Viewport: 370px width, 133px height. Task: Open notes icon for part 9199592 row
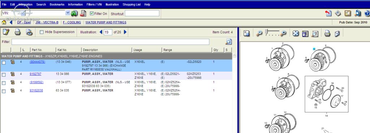[x=13, y=82]
